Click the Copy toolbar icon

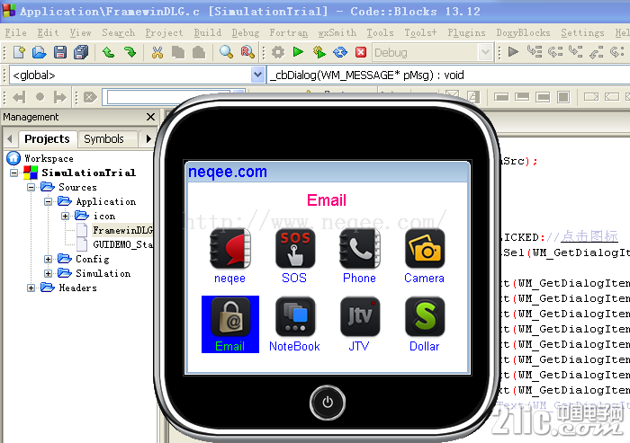178,52
